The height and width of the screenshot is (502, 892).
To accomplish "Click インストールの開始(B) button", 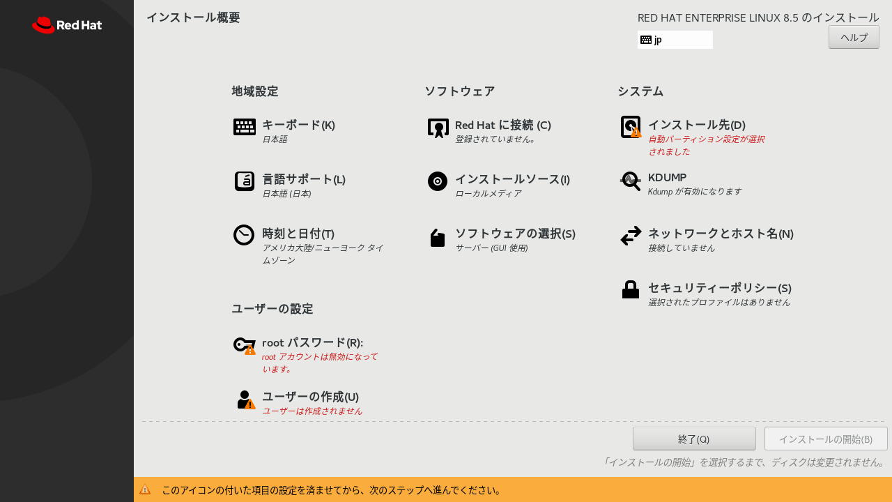I will pos(826,439).
